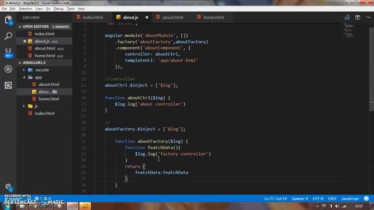Open root index.html in ANGULAR1.5 tree
The width and height of the screenshot is (374, 210).
(44, 113)
